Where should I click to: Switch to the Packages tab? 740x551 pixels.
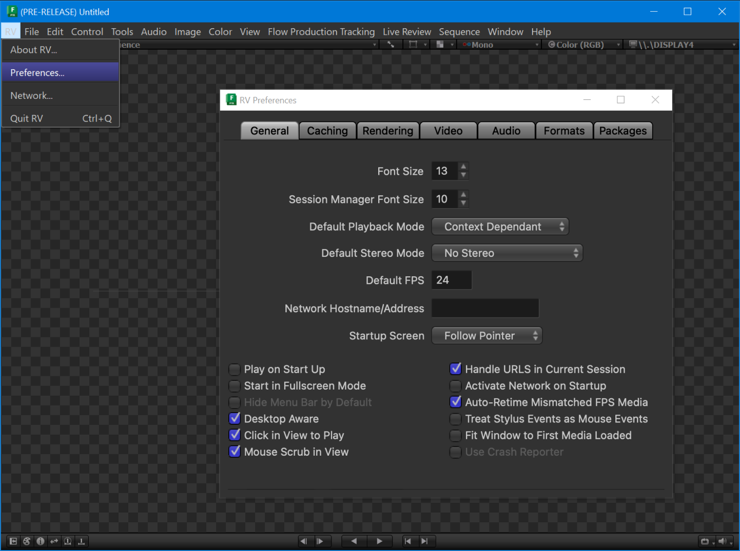(623, 131)
